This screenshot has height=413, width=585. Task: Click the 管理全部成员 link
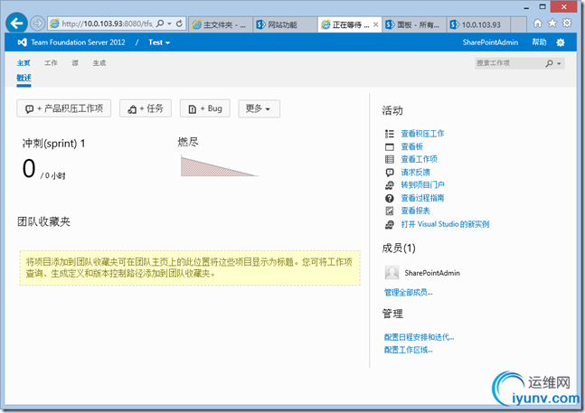[408, 293]
